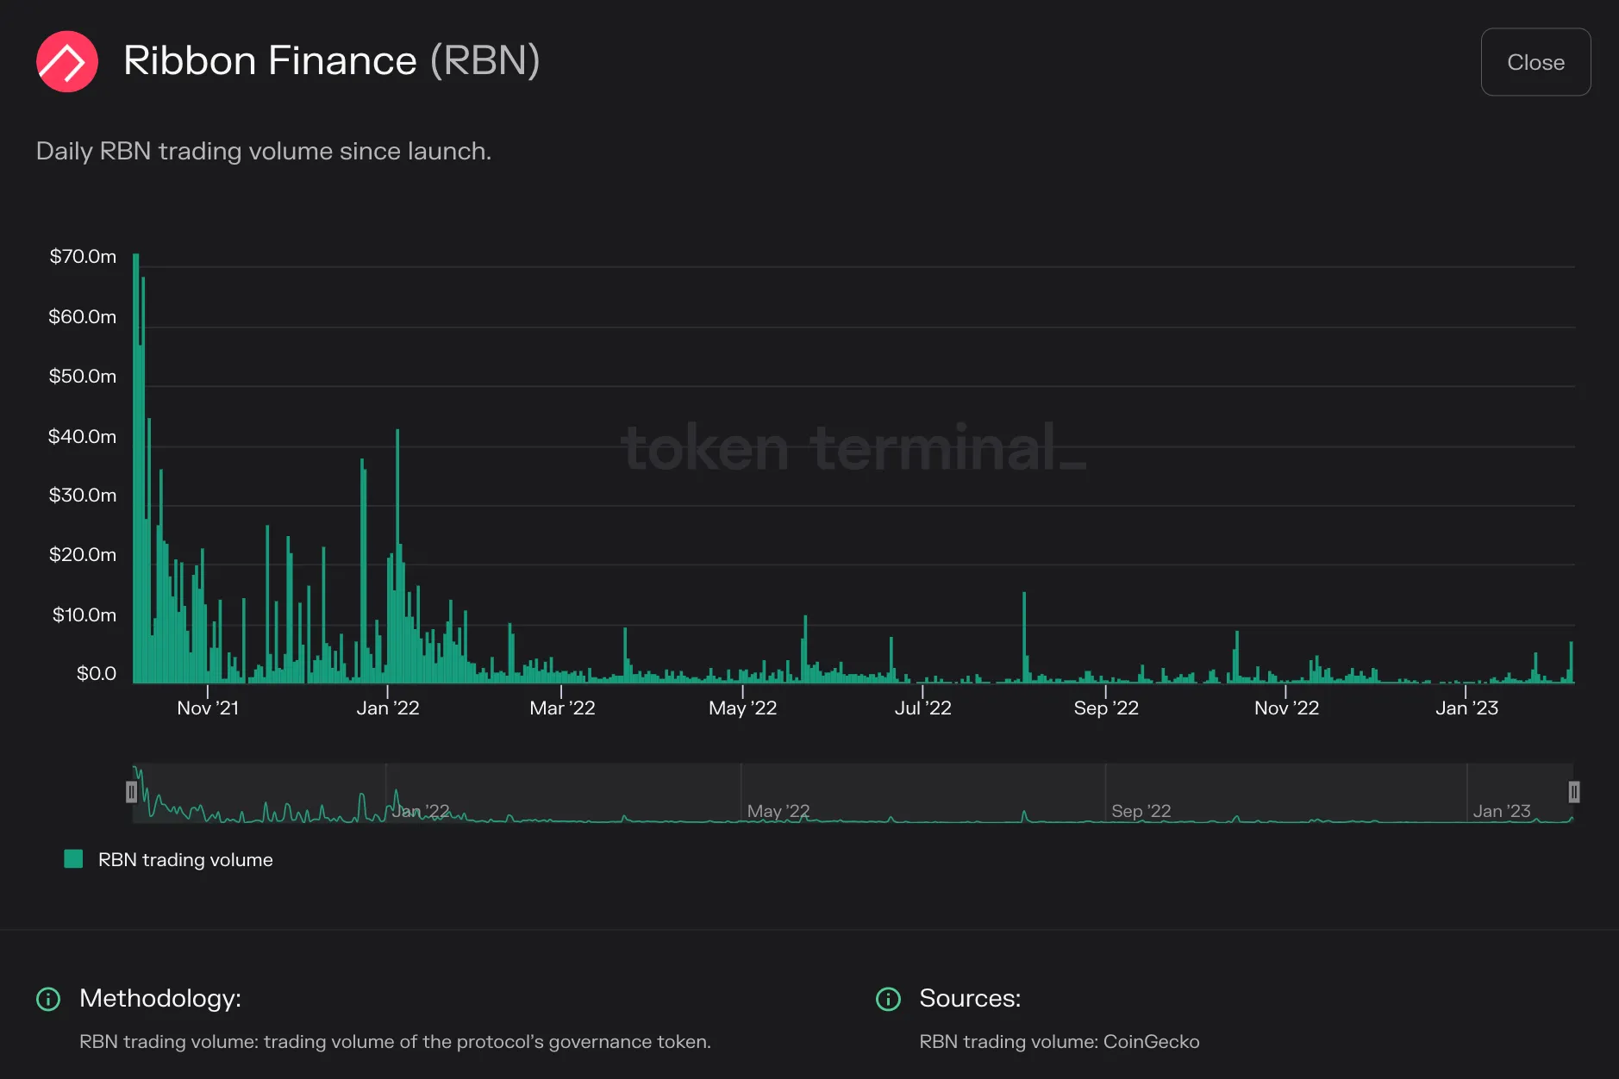Click the volume spike bar above Jan '22
This screenshot has height=1079, width=1619.
pyautogui.click(x=397, y=556)
